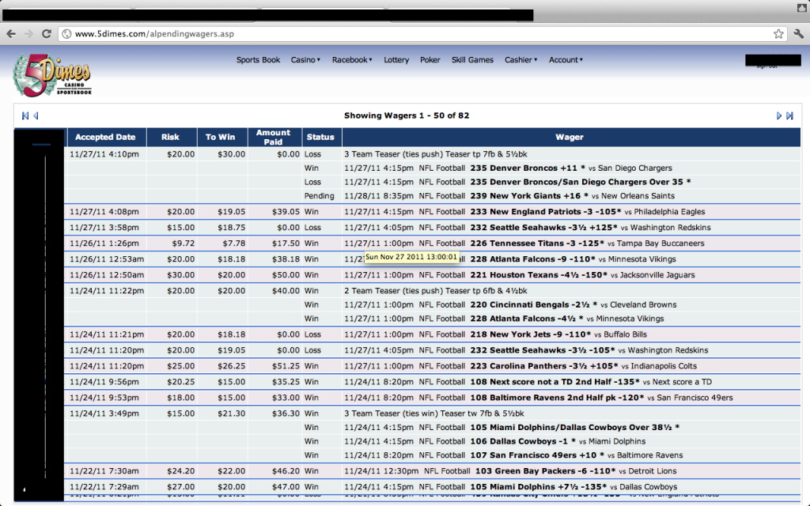This screenshot has width=810, height=506.
Task: Select the 2 Team Teaser tp 6fb wager text
Action: point(436,291)
